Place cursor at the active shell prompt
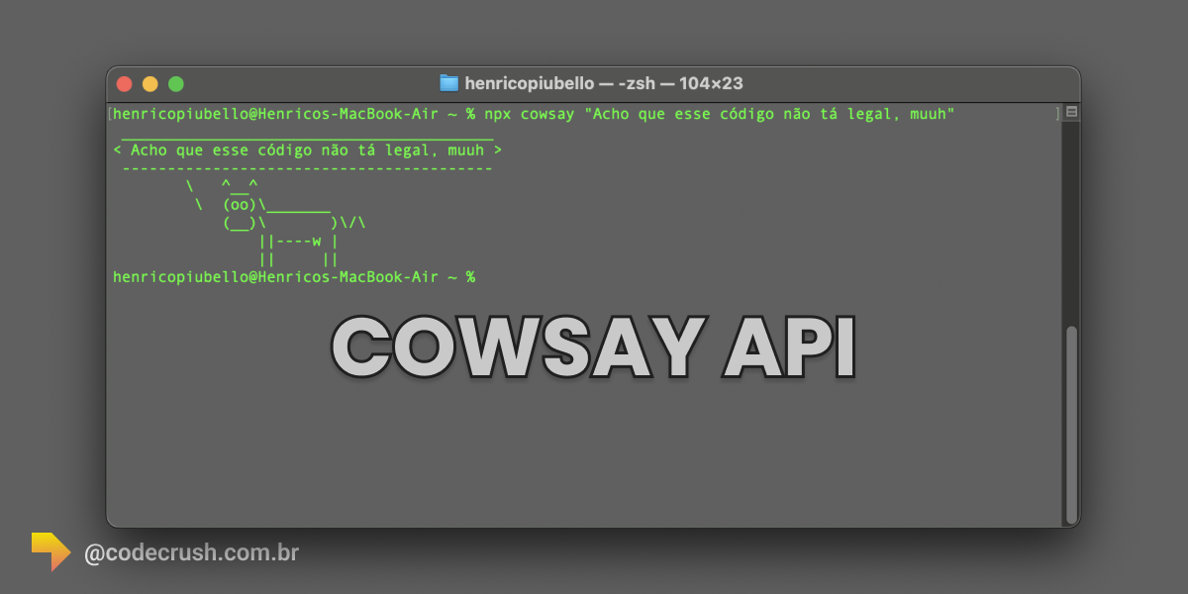The image size is (1188, 594). point(483,276)
